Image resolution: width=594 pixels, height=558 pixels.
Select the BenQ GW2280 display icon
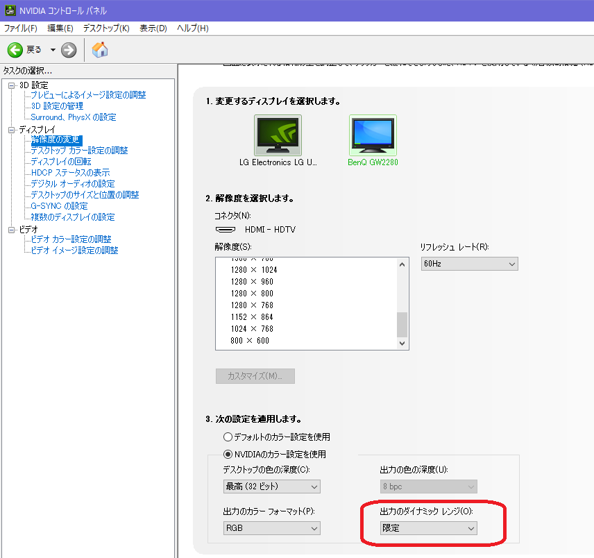pos(373,135)
